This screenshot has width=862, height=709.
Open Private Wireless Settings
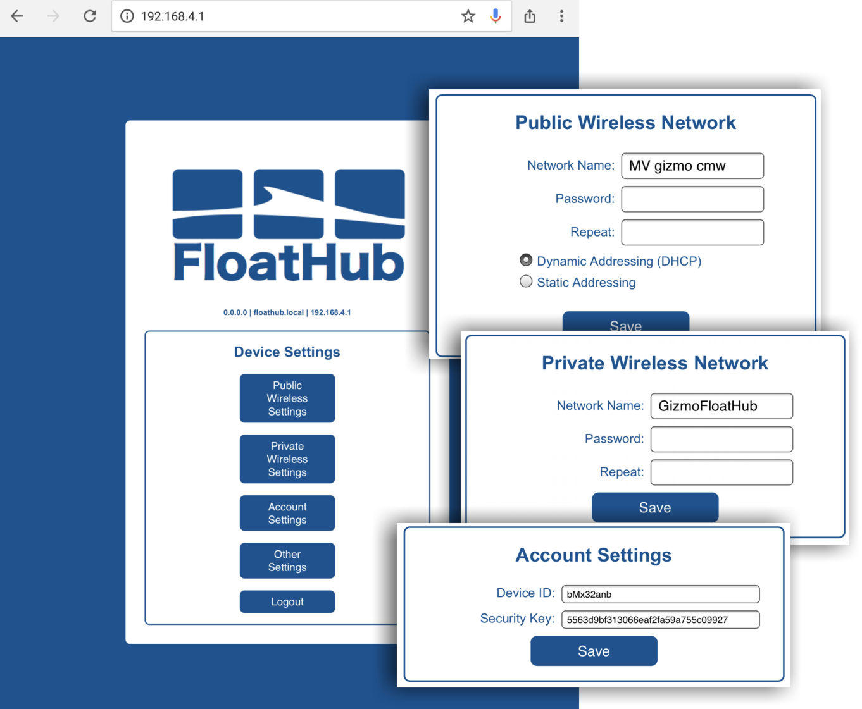[287, 459]
